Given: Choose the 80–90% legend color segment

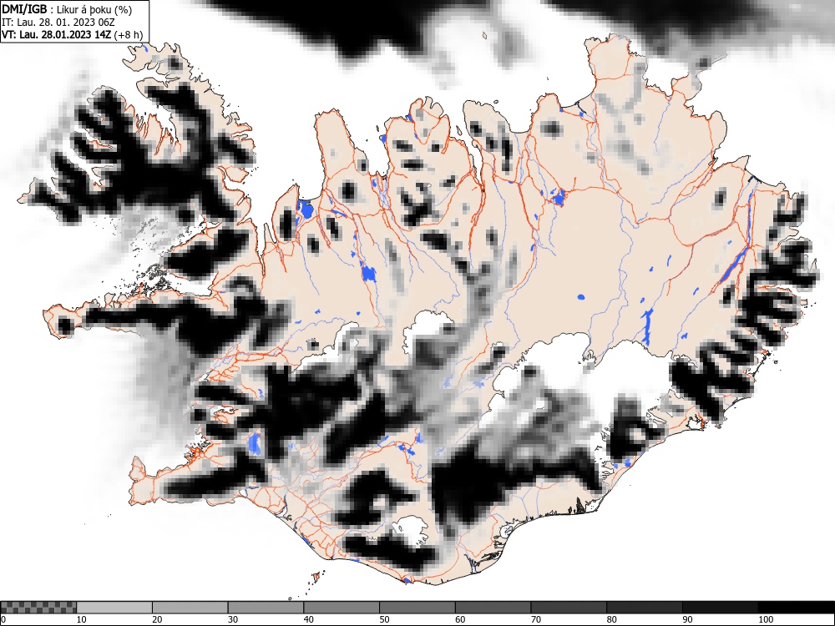Looking at the screenshot, I should tap(645, 608).
